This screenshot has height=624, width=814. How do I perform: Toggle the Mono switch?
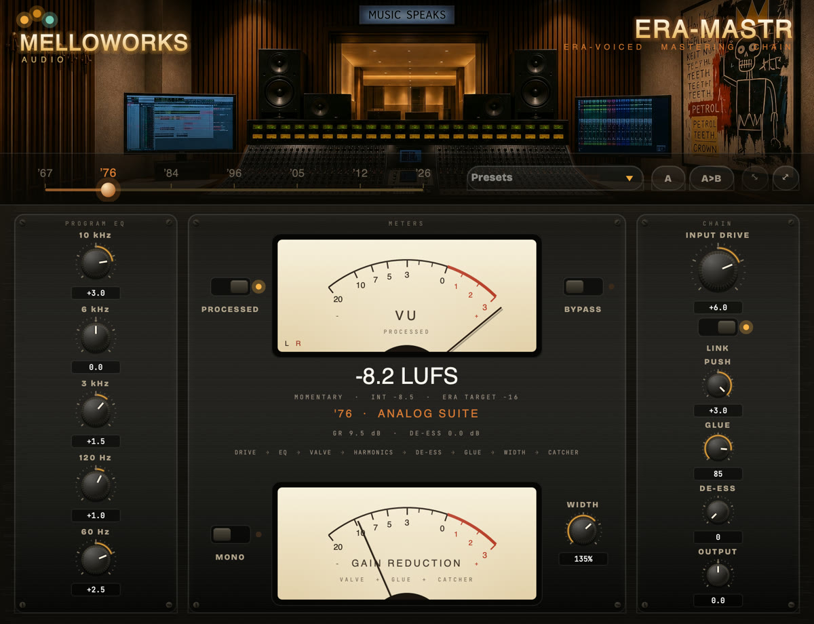click(231, 534)
